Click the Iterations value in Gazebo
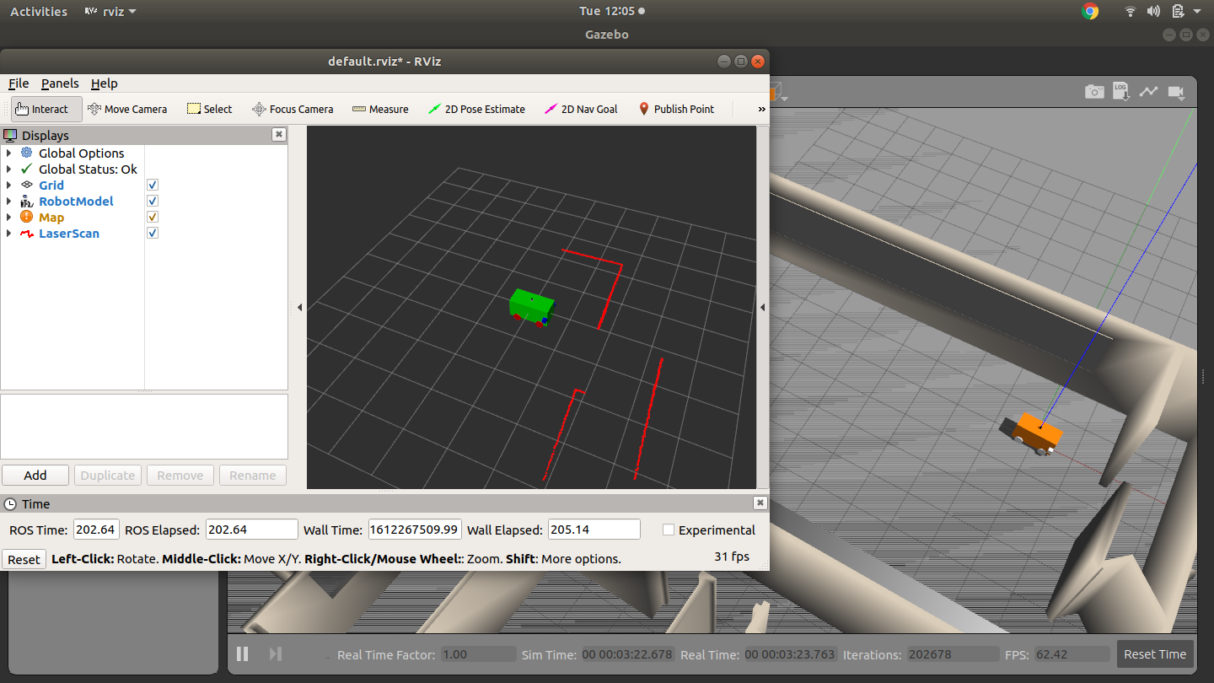This screenshot has width=1214, height=683. 953,654
